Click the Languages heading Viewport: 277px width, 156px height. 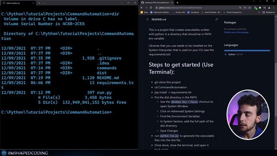tap(231, 45)
